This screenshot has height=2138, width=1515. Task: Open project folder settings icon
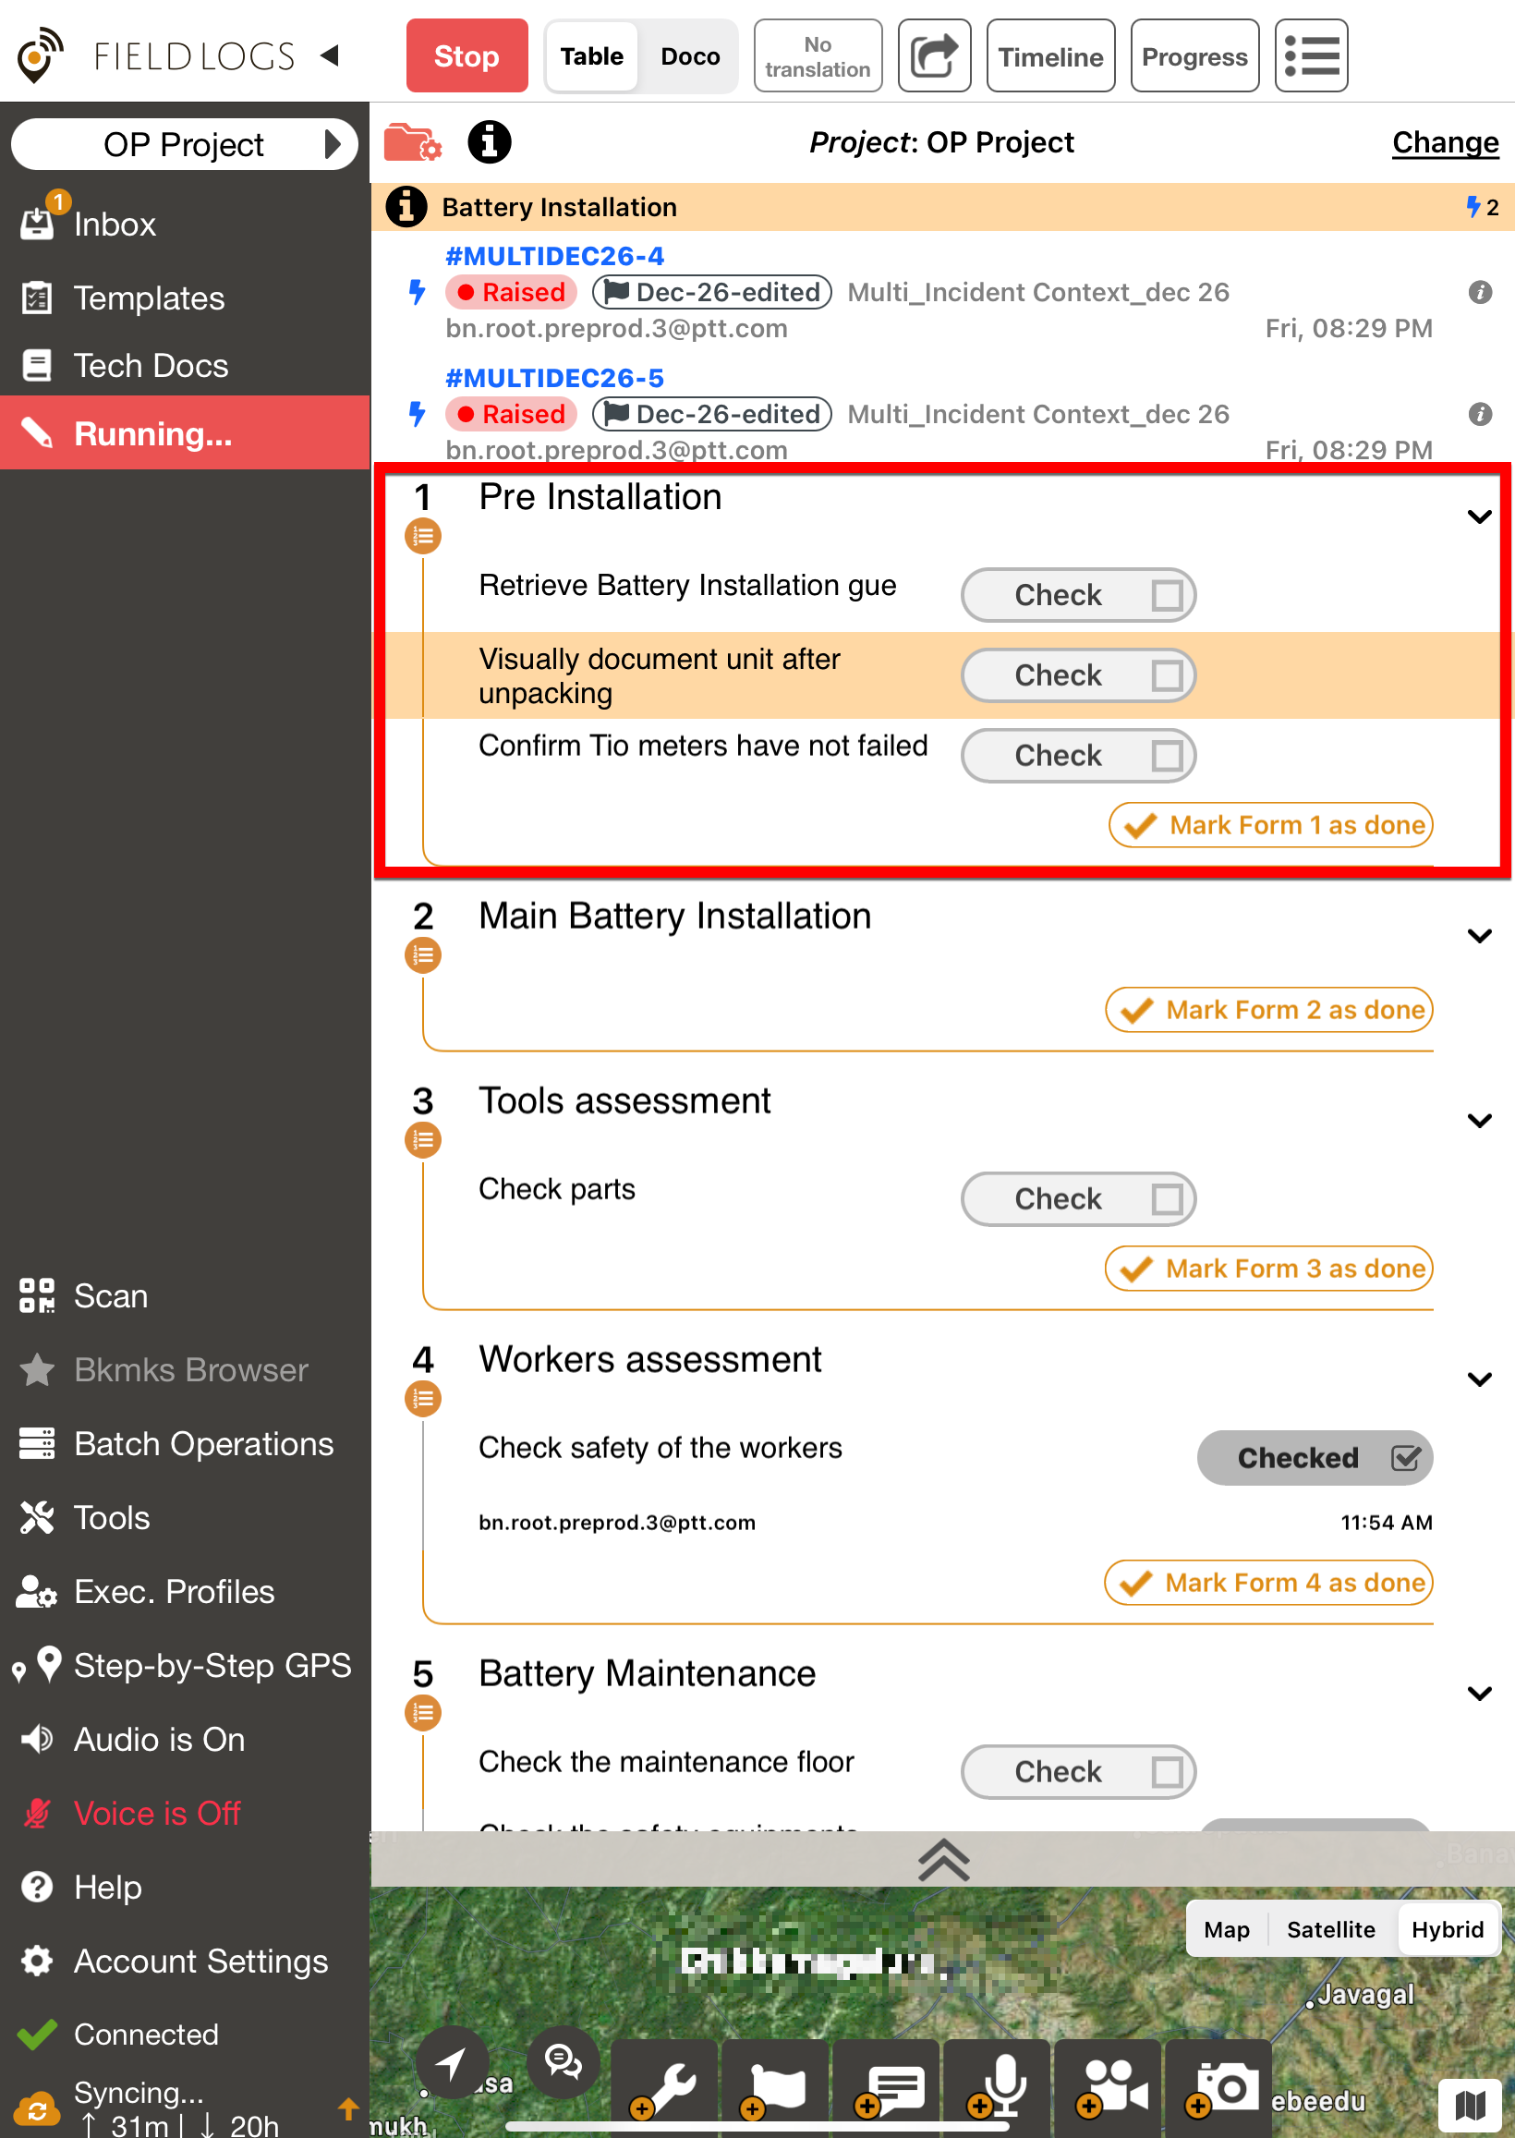[x=412, y=142]
